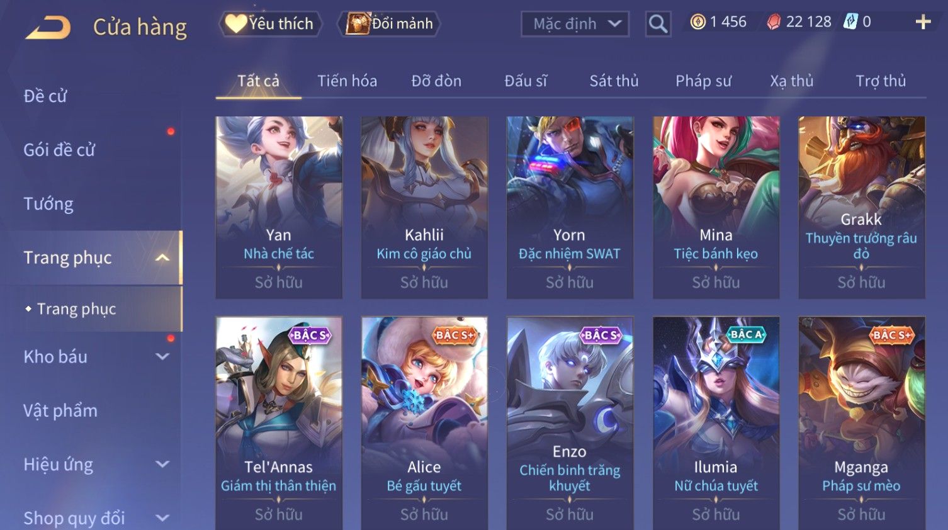This screenshot has width=948, height=530.
Task: Tap the red ruby currency icon
Action: pyautogui.click(x=774, y=22)
